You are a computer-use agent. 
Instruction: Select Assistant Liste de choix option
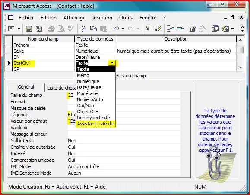tap(96, 124)
